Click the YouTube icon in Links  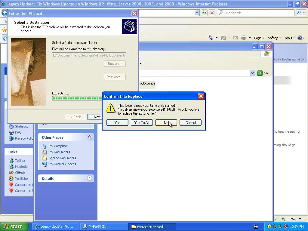tap(11, 179)
